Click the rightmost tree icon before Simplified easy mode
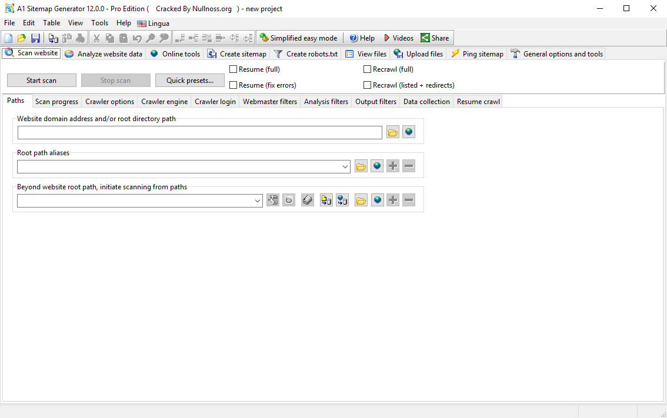 pos(248,38)
